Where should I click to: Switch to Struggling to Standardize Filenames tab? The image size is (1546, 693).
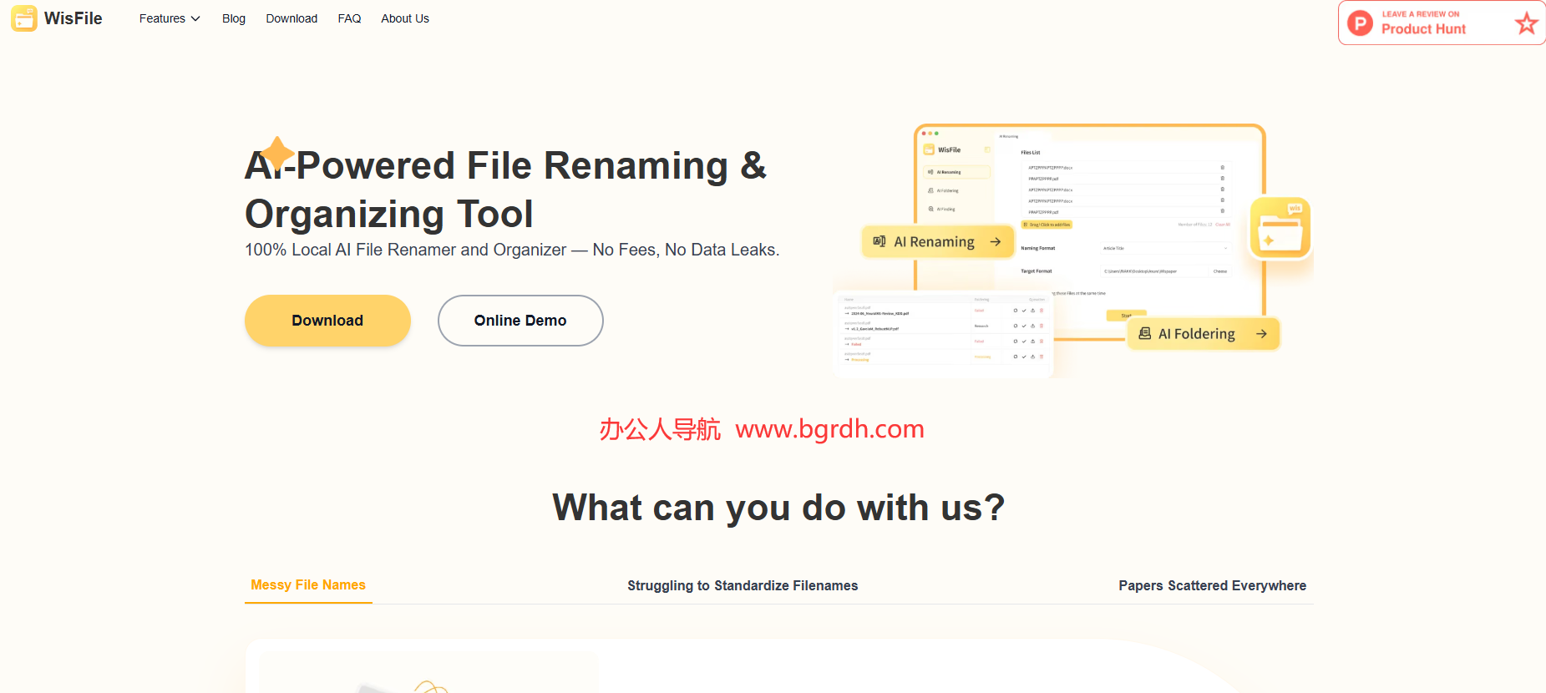click(x=743, y=586)
